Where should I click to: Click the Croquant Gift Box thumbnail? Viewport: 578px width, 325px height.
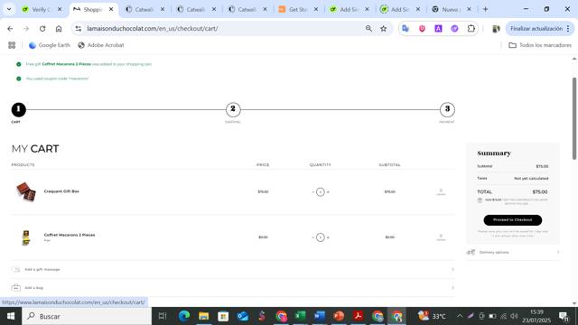(x=26, y=191)
